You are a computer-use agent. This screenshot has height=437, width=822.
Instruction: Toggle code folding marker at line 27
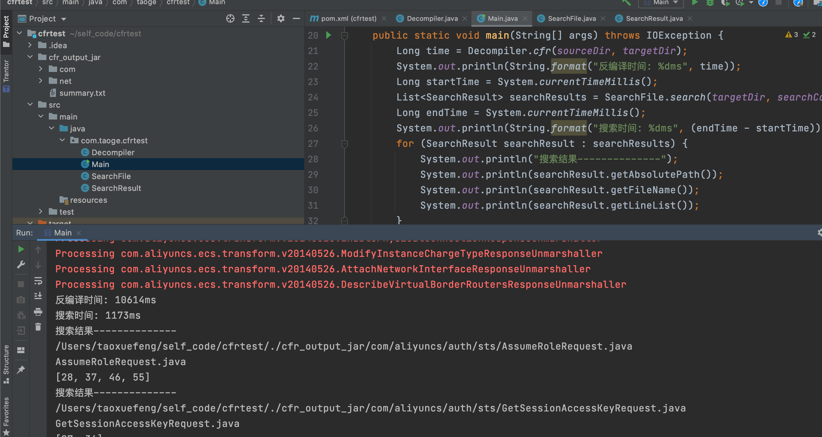pyautogui.click(x=344, y=144)
